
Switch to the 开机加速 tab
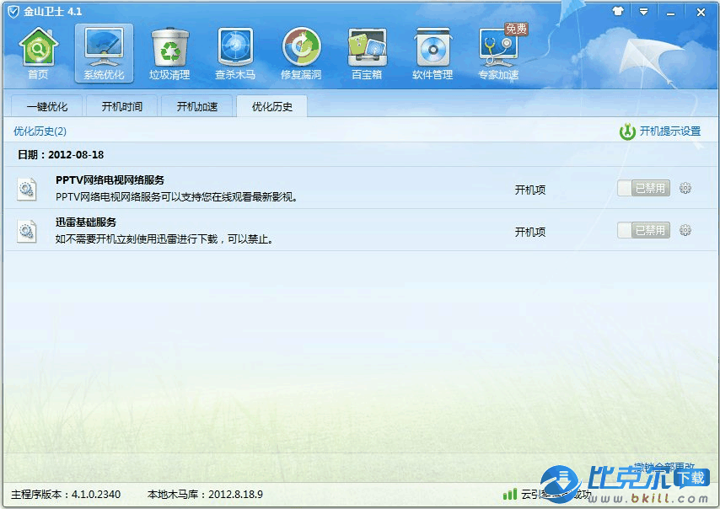click(197, 106)
